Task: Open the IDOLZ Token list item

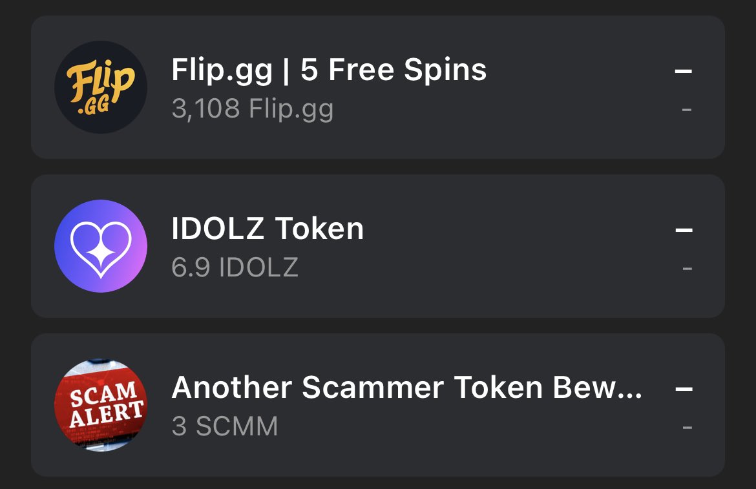Action: point(378,245)
